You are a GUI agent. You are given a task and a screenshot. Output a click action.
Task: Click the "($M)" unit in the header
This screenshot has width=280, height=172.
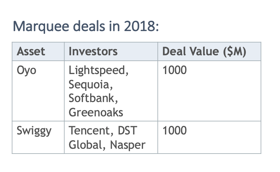(x=234, y=52)
